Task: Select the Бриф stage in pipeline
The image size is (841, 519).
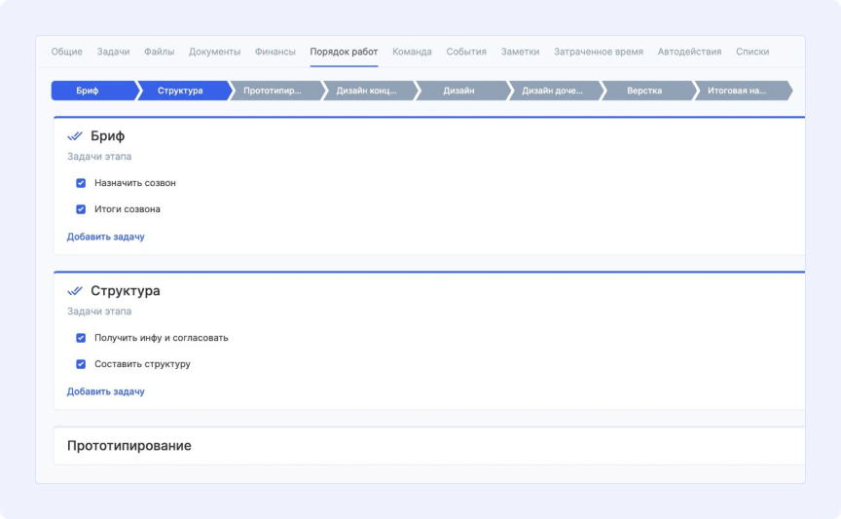Action: pyautogui.click(x=88, y=91)
